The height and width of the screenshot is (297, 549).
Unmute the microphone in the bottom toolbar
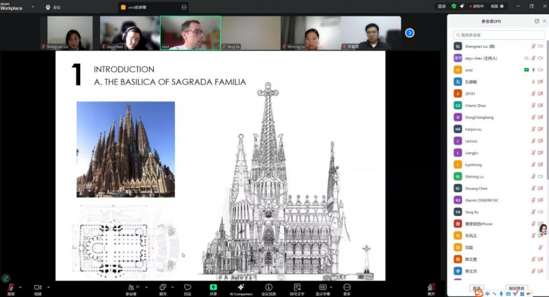pyautogui.click(x=10, y=287)
